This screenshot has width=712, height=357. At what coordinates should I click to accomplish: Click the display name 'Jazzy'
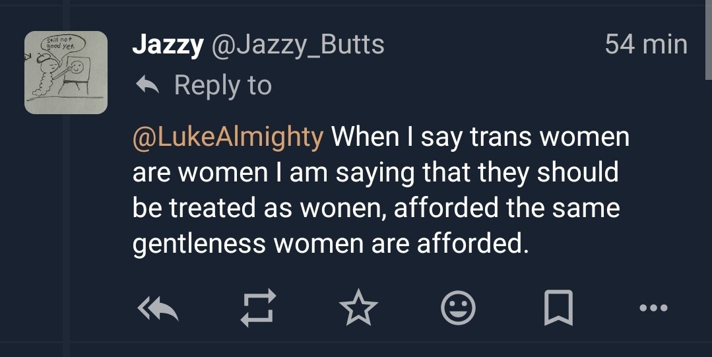[168, 44]
